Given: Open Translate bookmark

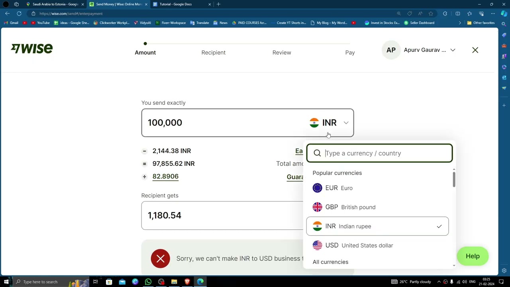Looking at the screenshot, I should 200,23.
